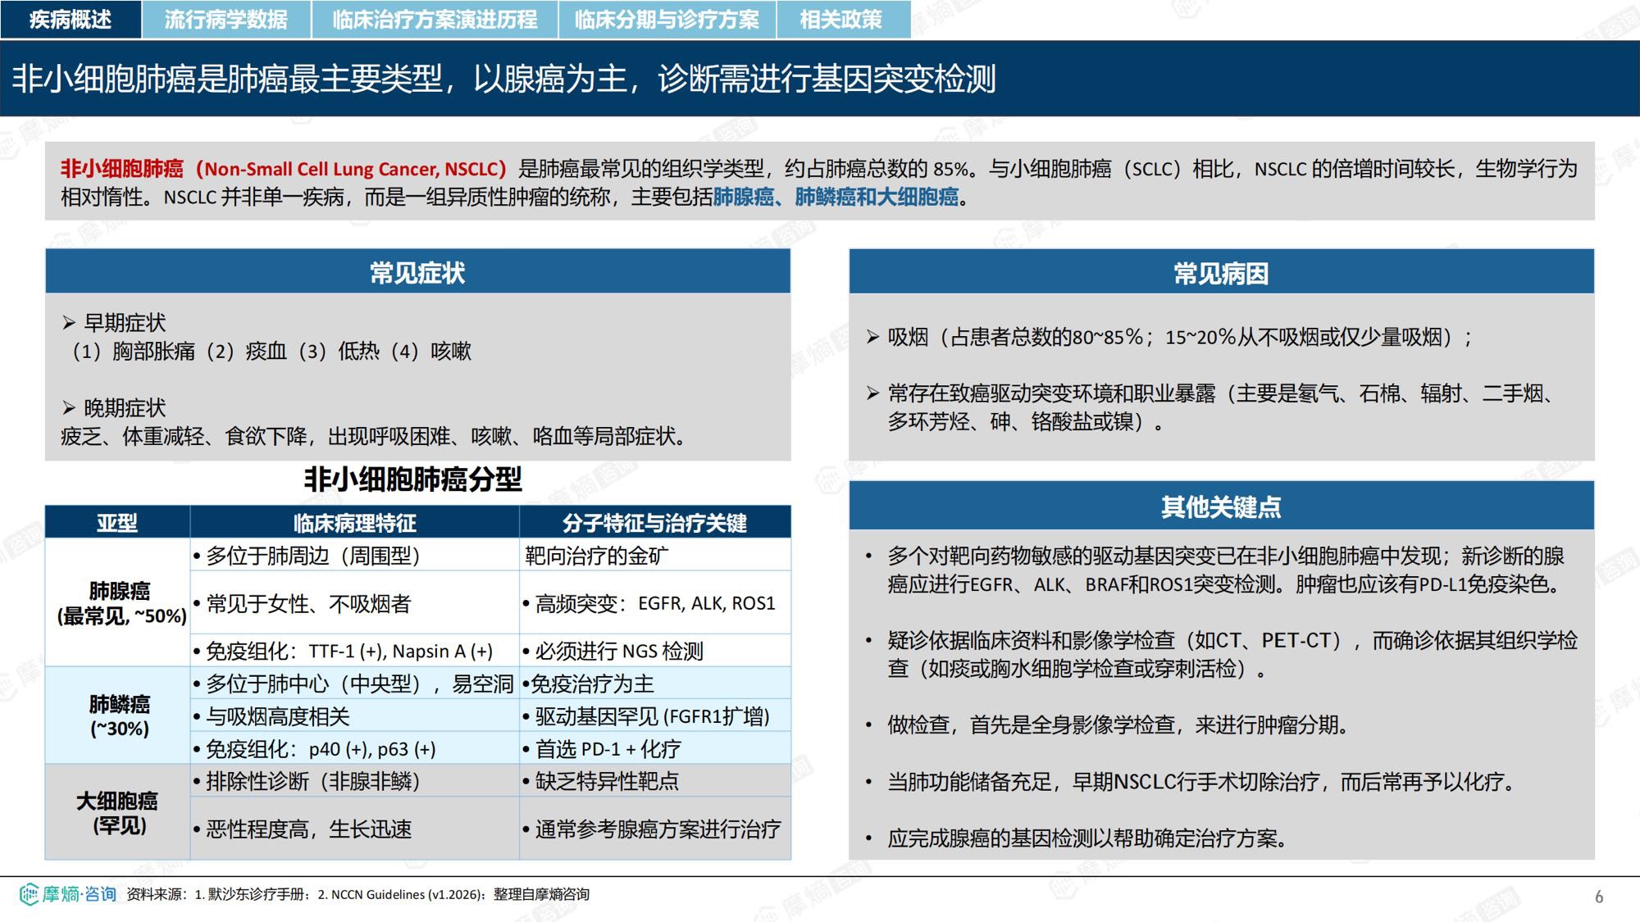1640x922 pixels.
Task: Click the 做检查,首先是全身影像学检查 bullet
Action: tap(1107, 724)
